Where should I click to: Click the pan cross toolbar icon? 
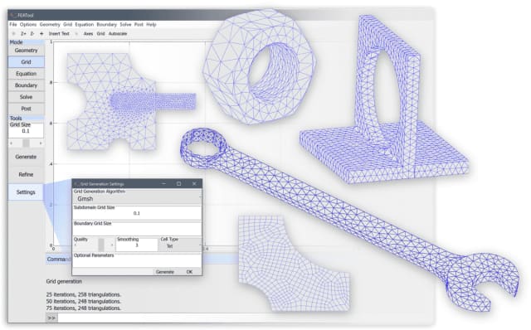(x=41, y=33)
